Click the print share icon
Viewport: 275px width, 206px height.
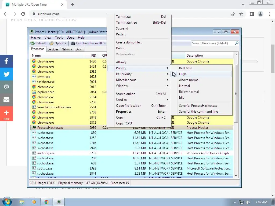6,87
